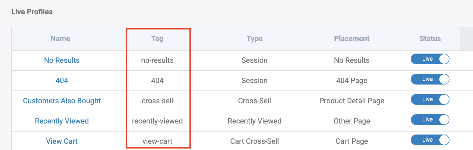This screenshot has height=150, width=473.
Task: Switch off Live for View Cart profile
Action: click(x=430, y=140)
